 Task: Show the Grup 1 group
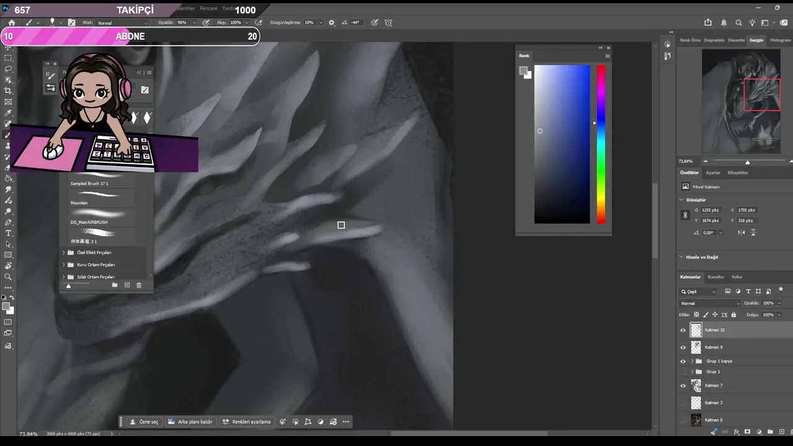point(683,372)
